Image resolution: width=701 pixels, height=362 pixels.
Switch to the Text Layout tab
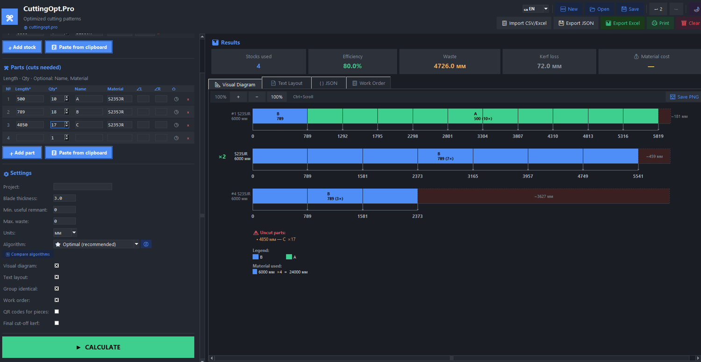click(286, 83)
